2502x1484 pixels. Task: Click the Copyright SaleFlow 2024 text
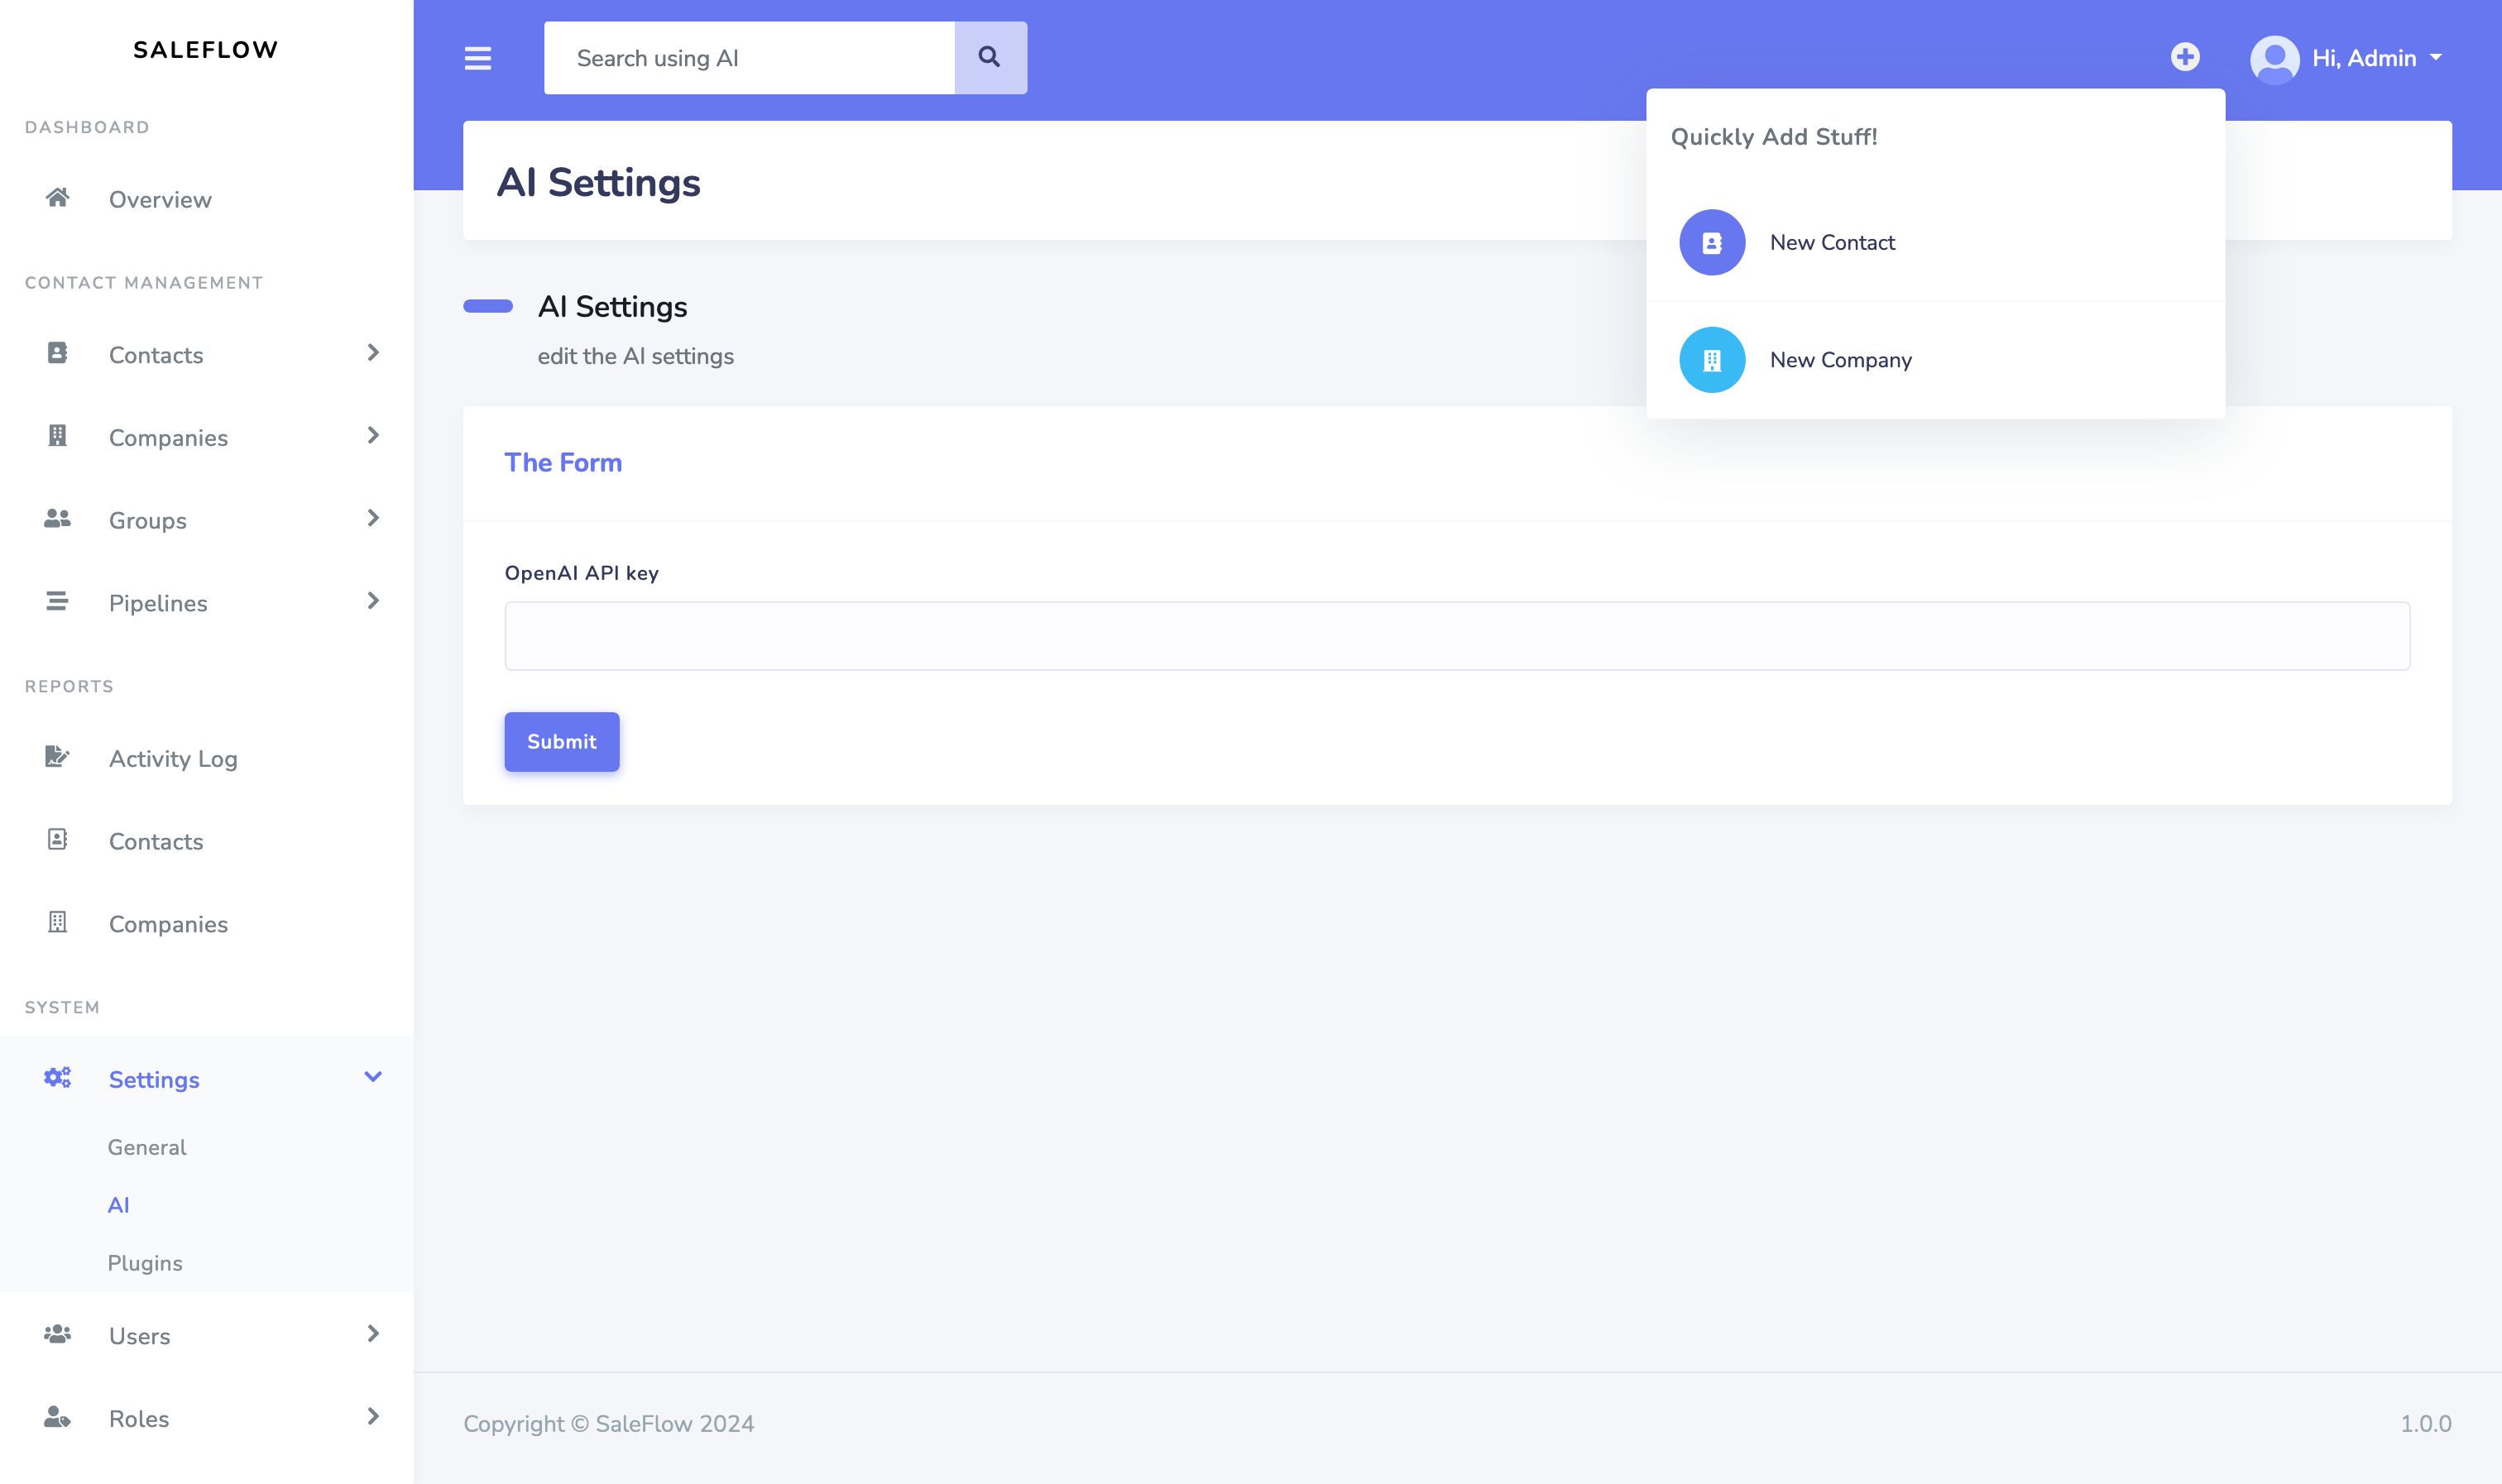coord(608,1424)
